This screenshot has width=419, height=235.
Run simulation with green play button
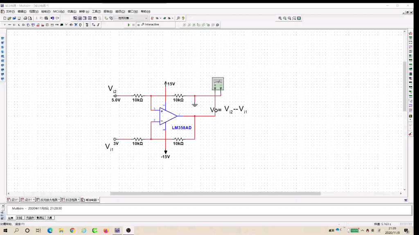[x=128, y=25]
